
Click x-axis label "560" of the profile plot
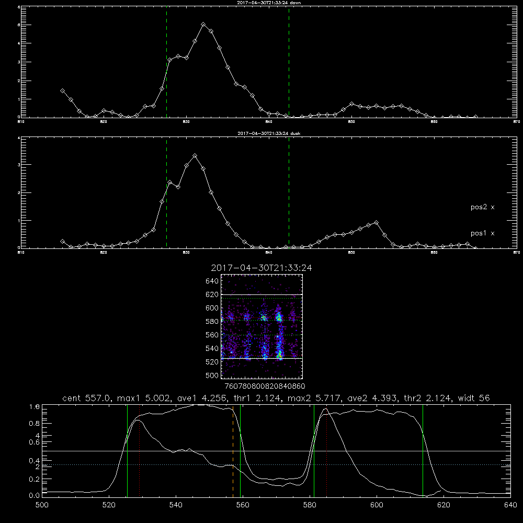(243, 505)
